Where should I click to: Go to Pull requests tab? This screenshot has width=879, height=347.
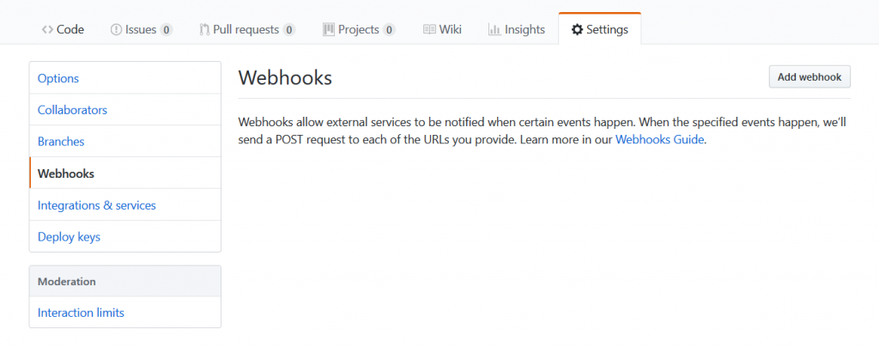[x=247, y=29]
